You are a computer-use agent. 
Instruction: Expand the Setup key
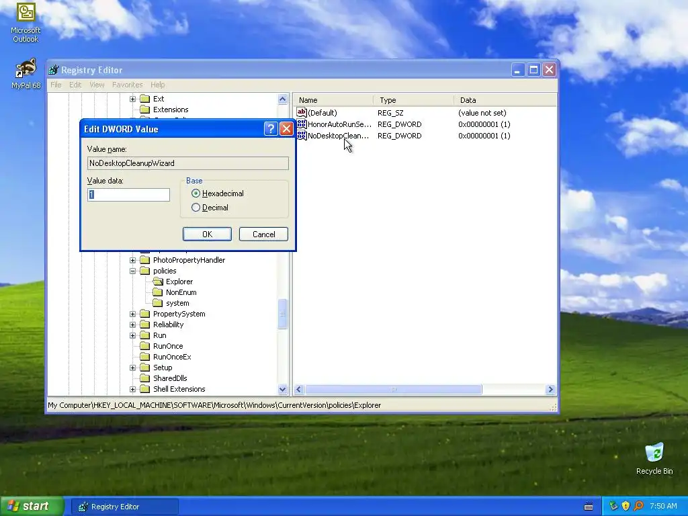[132, 368]
